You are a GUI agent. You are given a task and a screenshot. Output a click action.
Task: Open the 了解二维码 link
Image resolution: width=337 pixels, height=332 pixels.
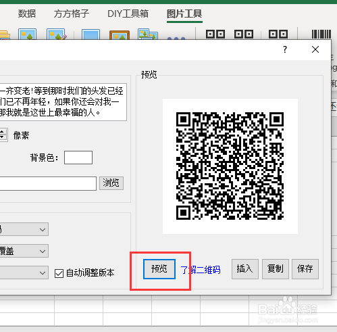201,270
